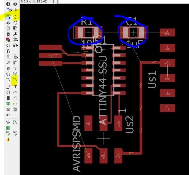
Task: Select the Smash tool
Action: tap(8, 62)
